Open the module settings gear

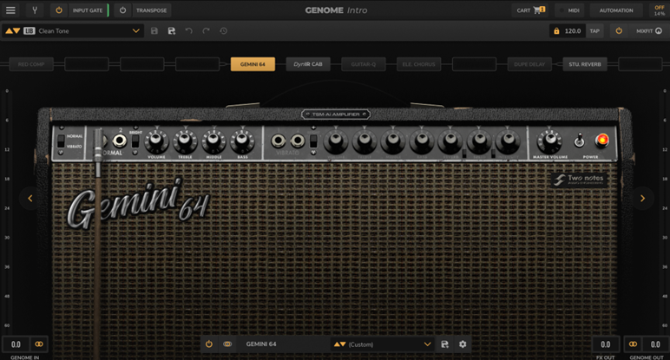pos(463,344)
